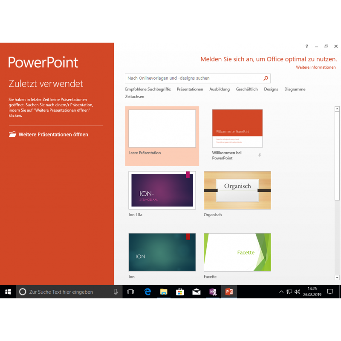Image resolution: width=341 pixels, height=341 pixels.
Task: Click the Windows Start button
Action: click(8, 292)
